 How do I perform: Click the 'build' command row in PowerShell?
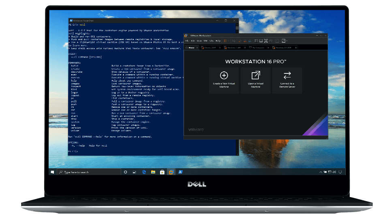(120, 66)
